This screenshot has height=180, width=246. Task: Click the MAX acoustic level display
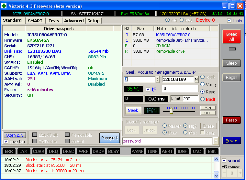pos(152,111)
